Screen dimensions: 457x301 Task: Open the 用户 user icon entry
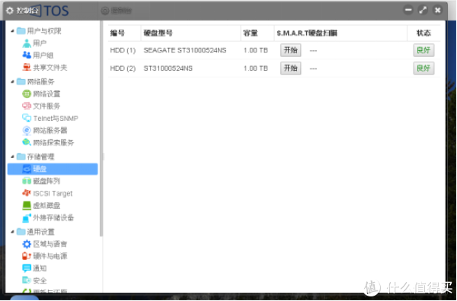pos(27,43)
